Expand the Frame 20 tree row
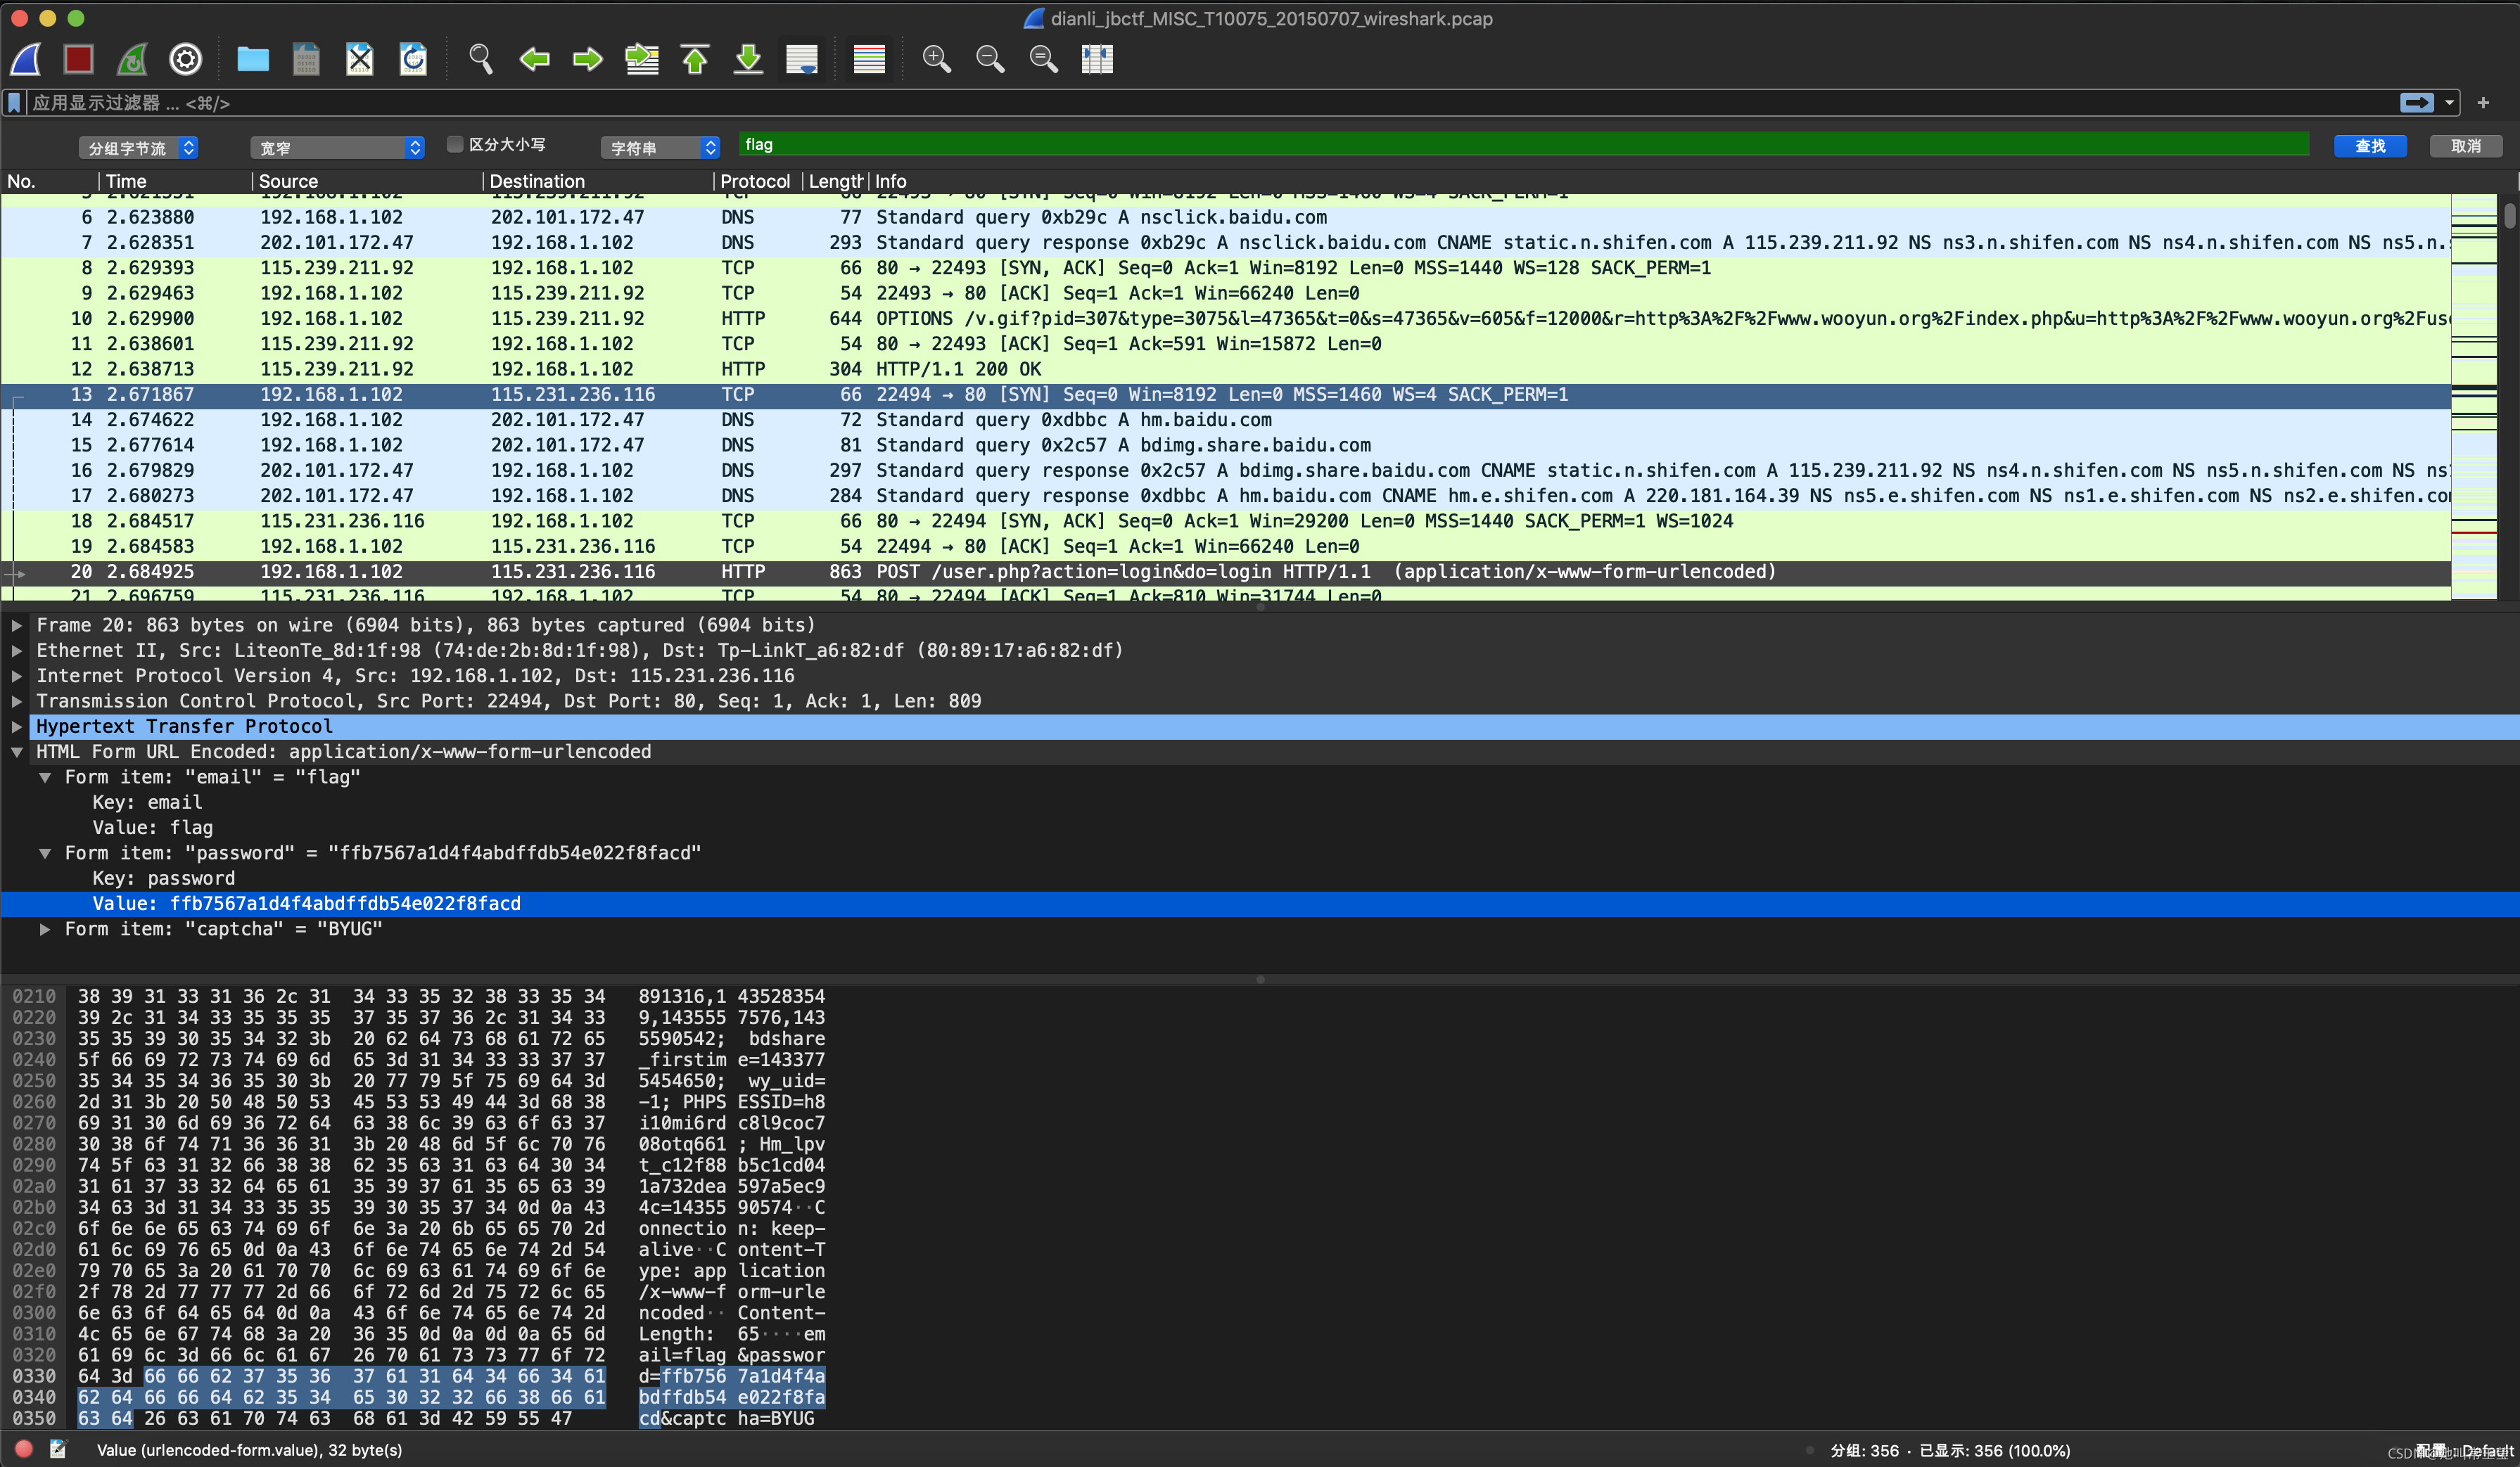The image size is (2520, 1467). point(17,626)
